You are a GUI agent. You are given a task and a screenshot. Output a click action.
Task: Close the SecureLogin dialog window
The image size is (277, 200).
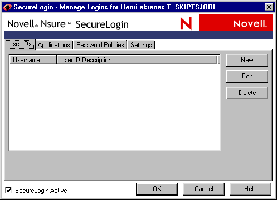tap(269, 7)
